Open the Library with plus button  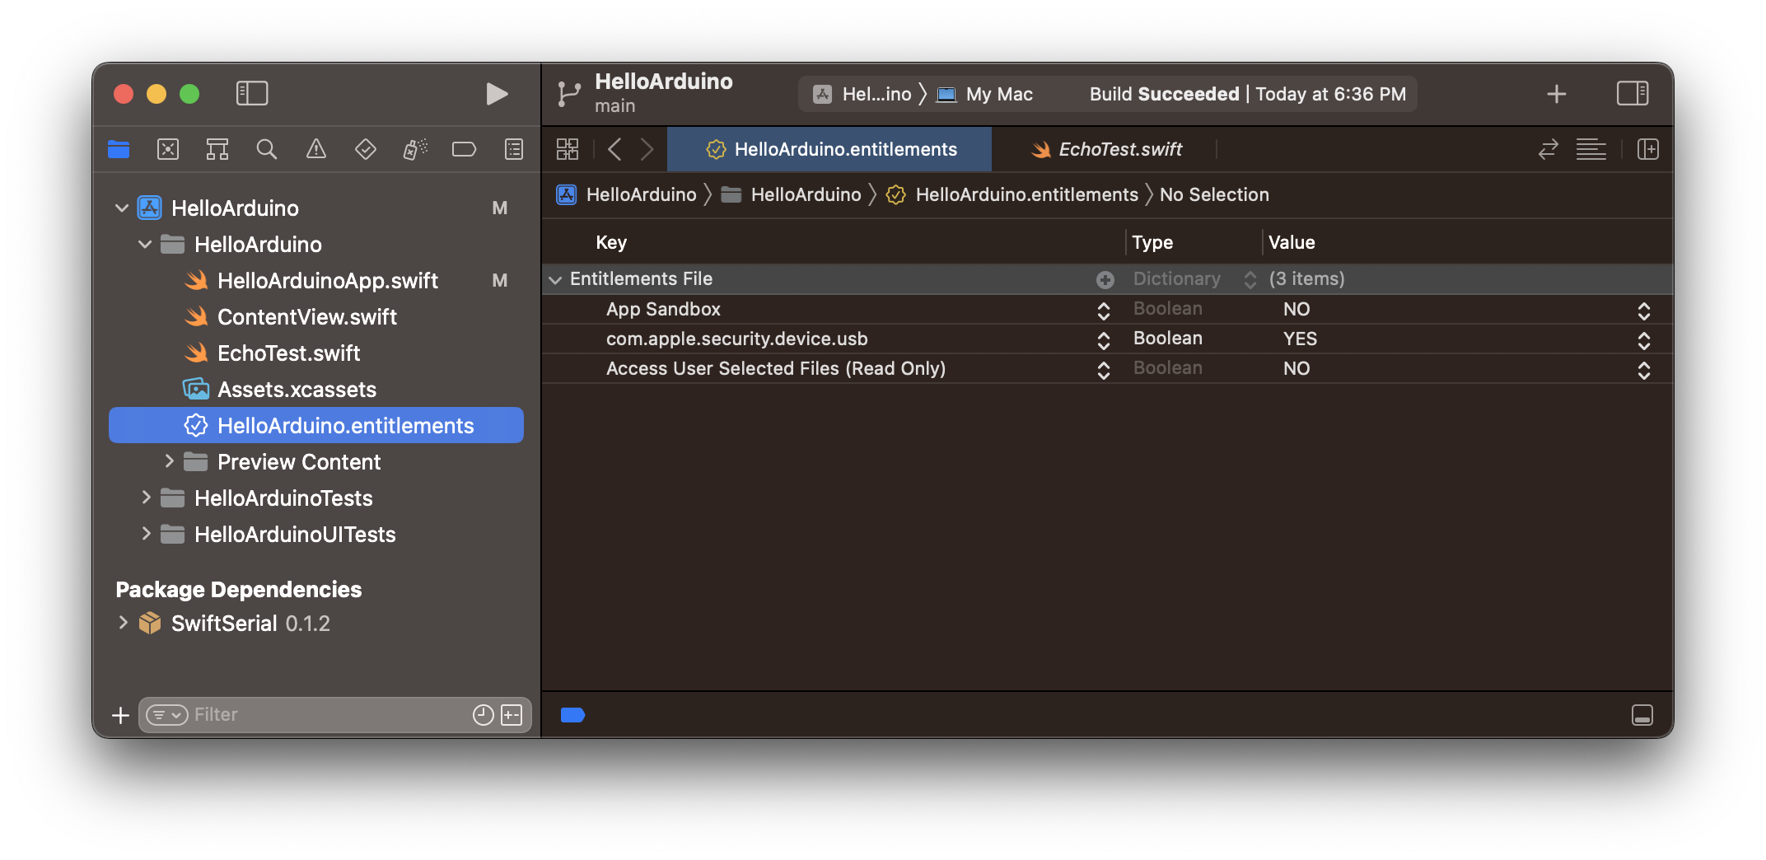click(x=1557, y=94)
